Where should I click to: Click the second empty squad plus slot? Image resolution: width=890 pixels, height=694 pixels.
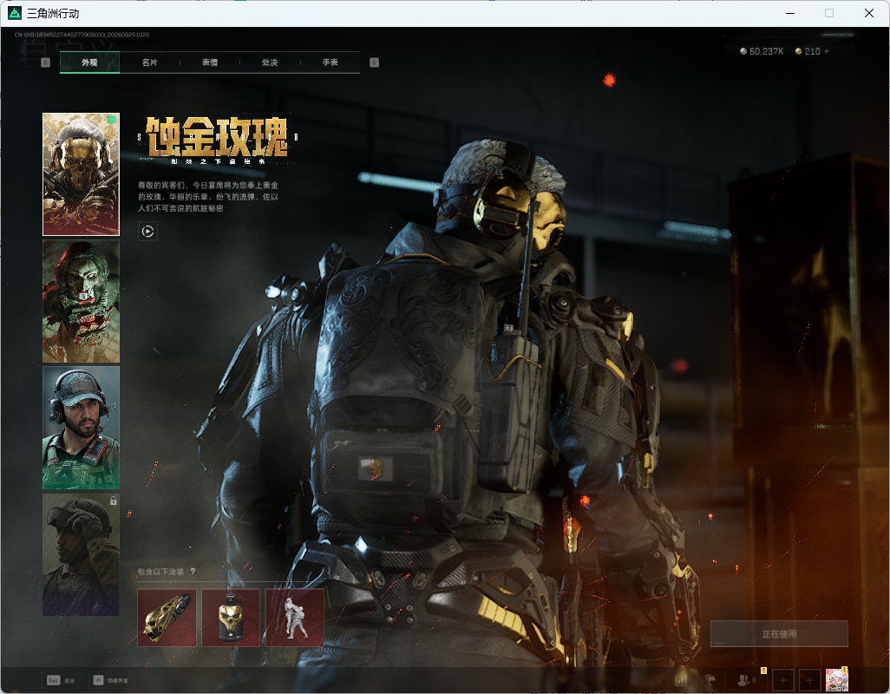point(810,680)
